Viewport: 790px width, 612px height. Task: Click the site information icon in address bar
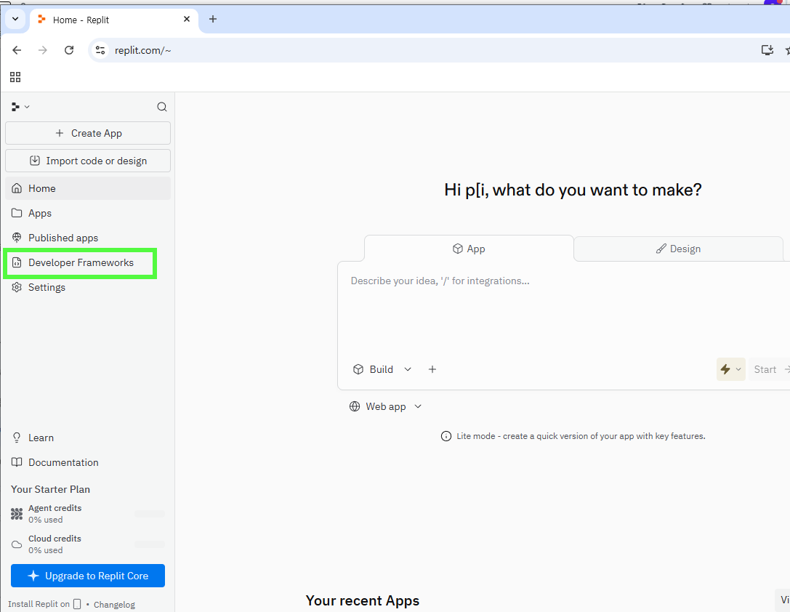101,50
